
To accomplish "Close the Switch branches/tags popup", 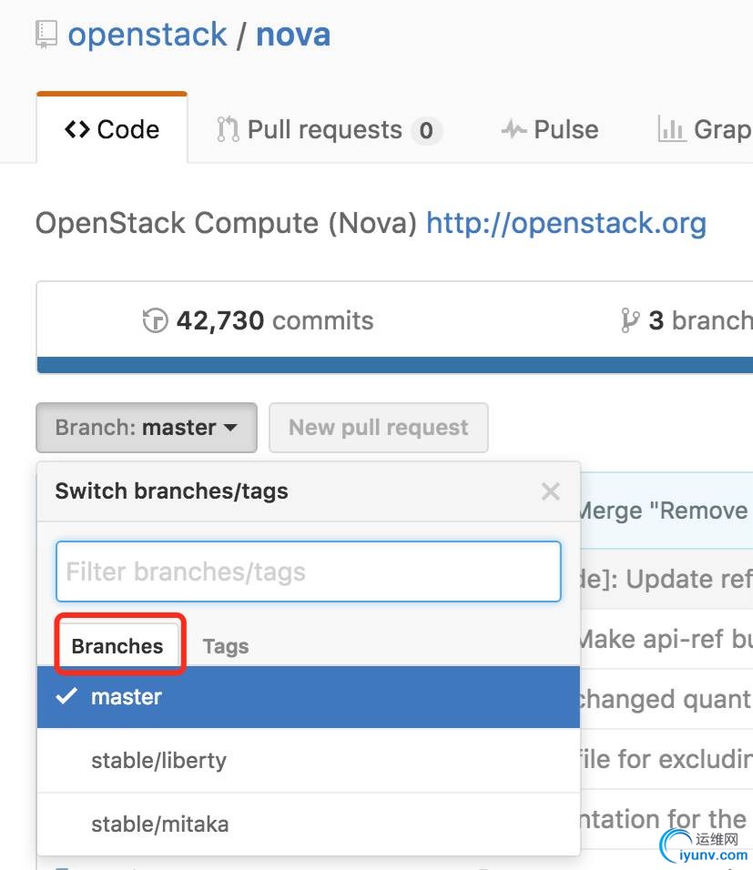I will tap(550, 492).
